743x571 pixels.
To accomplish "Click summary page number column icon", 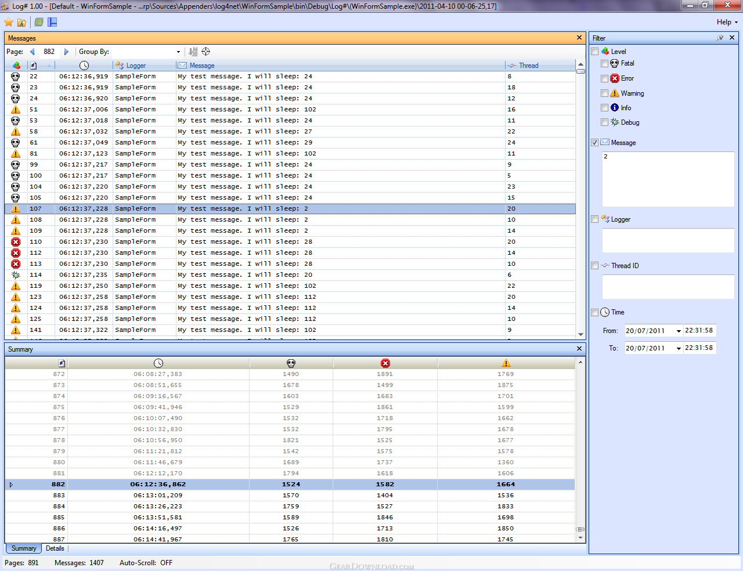I will pos(62,363).
